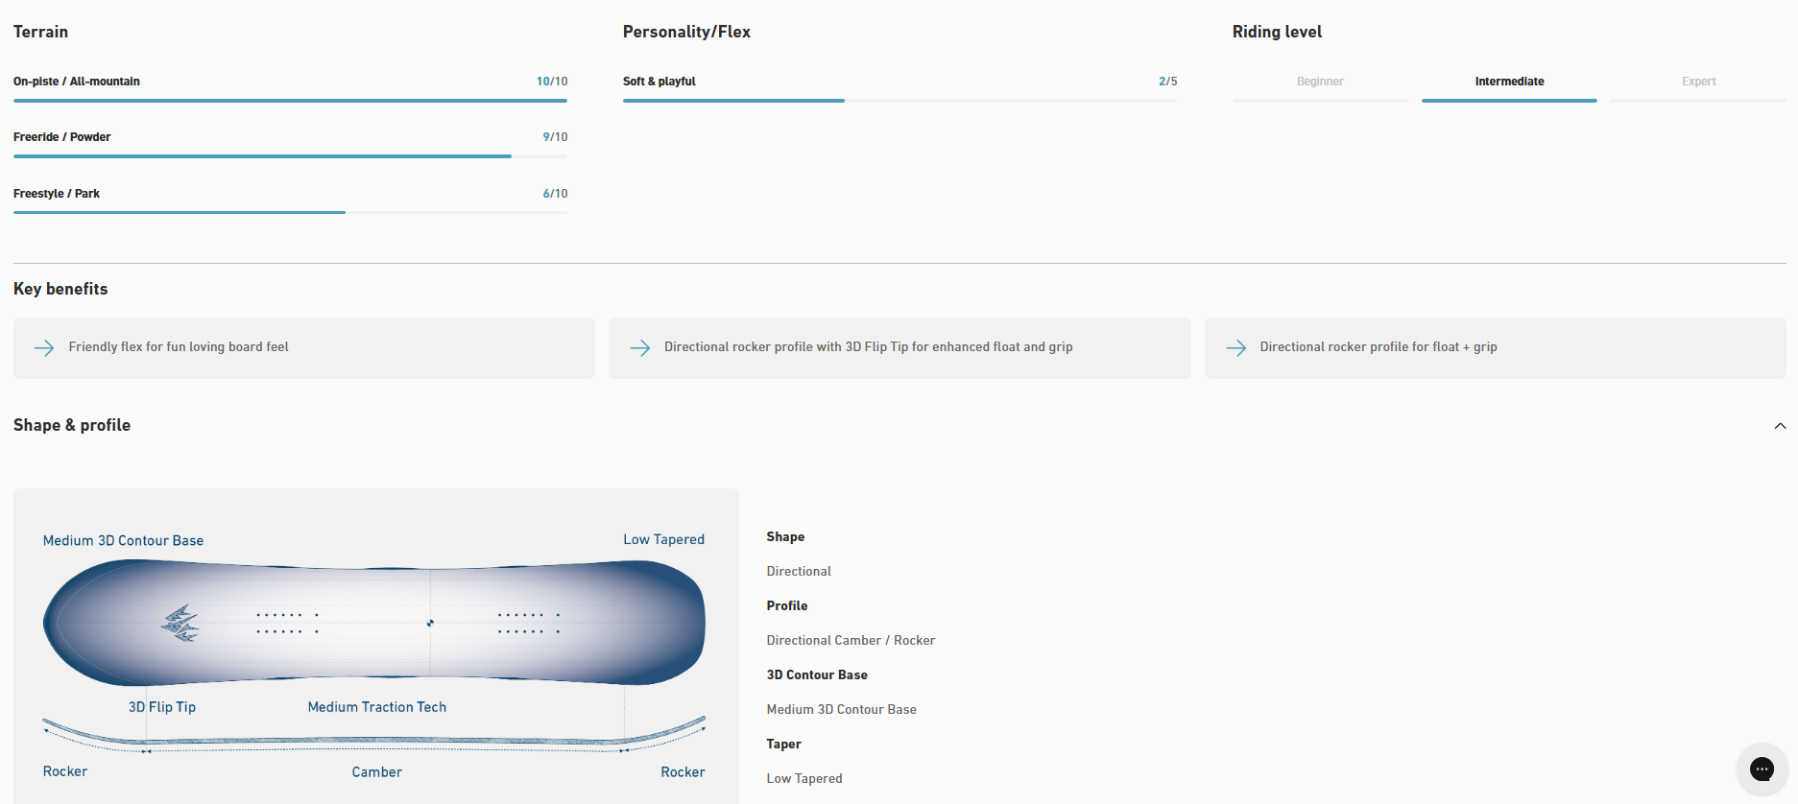The image size is (1798, 804).
Task: Click the 3D Flip Tip label
Action: [162, 707]
